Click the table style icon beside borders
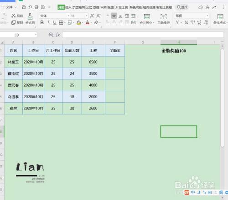 70,22
